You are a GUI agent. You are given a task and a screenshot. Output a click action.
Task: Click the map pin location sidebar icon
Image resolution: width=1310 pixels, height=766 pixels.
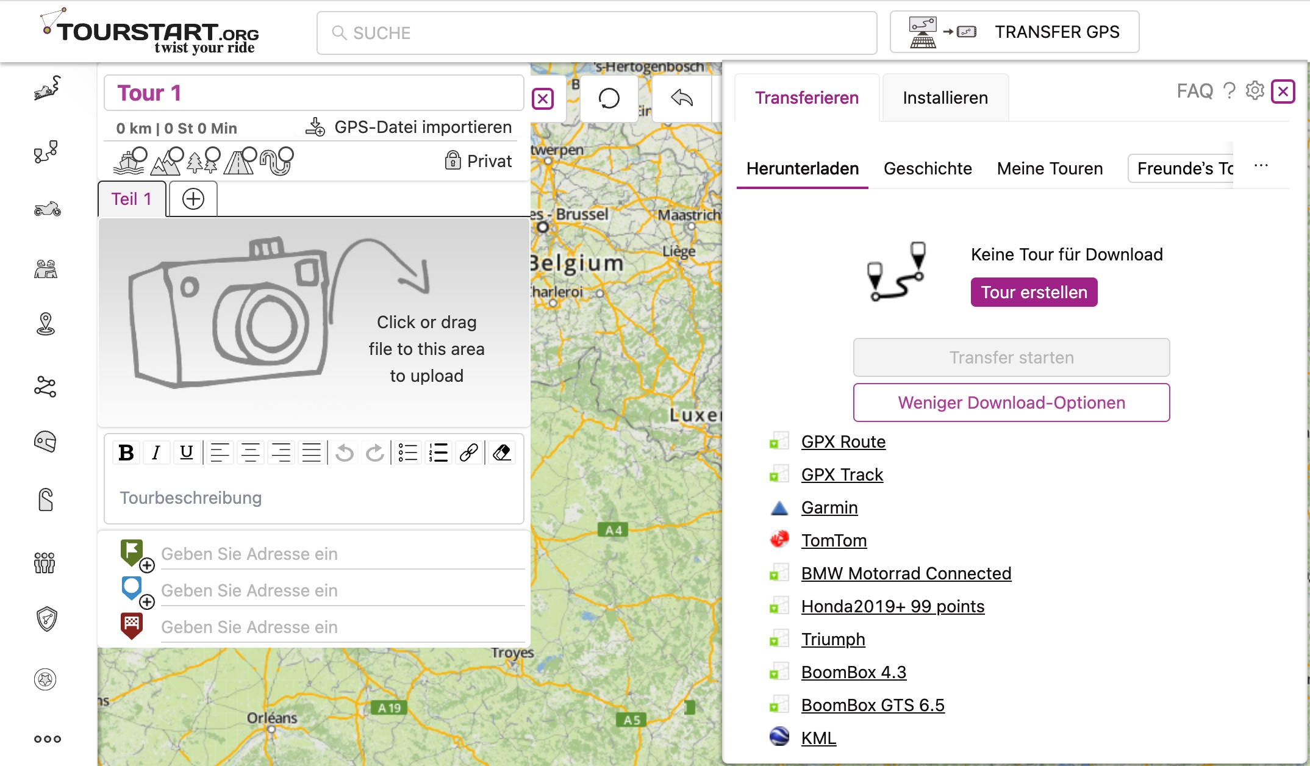(46, 324)
